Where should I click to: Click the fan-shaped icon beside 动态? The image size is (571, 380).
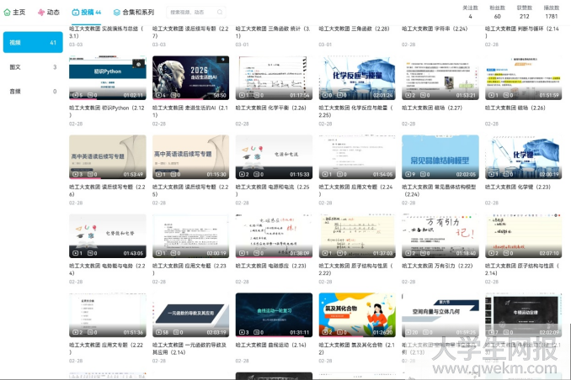[x=42, y=13]
